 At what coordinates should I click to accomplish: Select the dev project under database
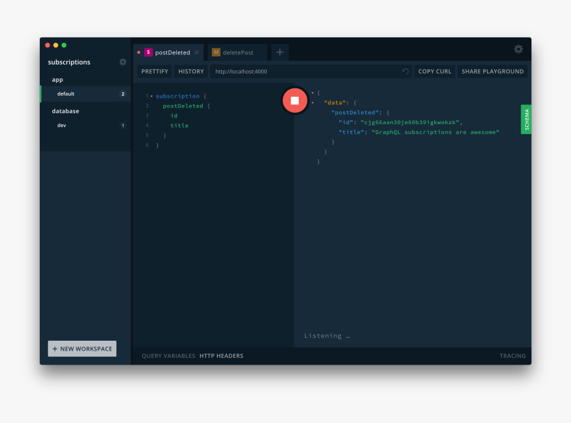click(x=62, y=126)
